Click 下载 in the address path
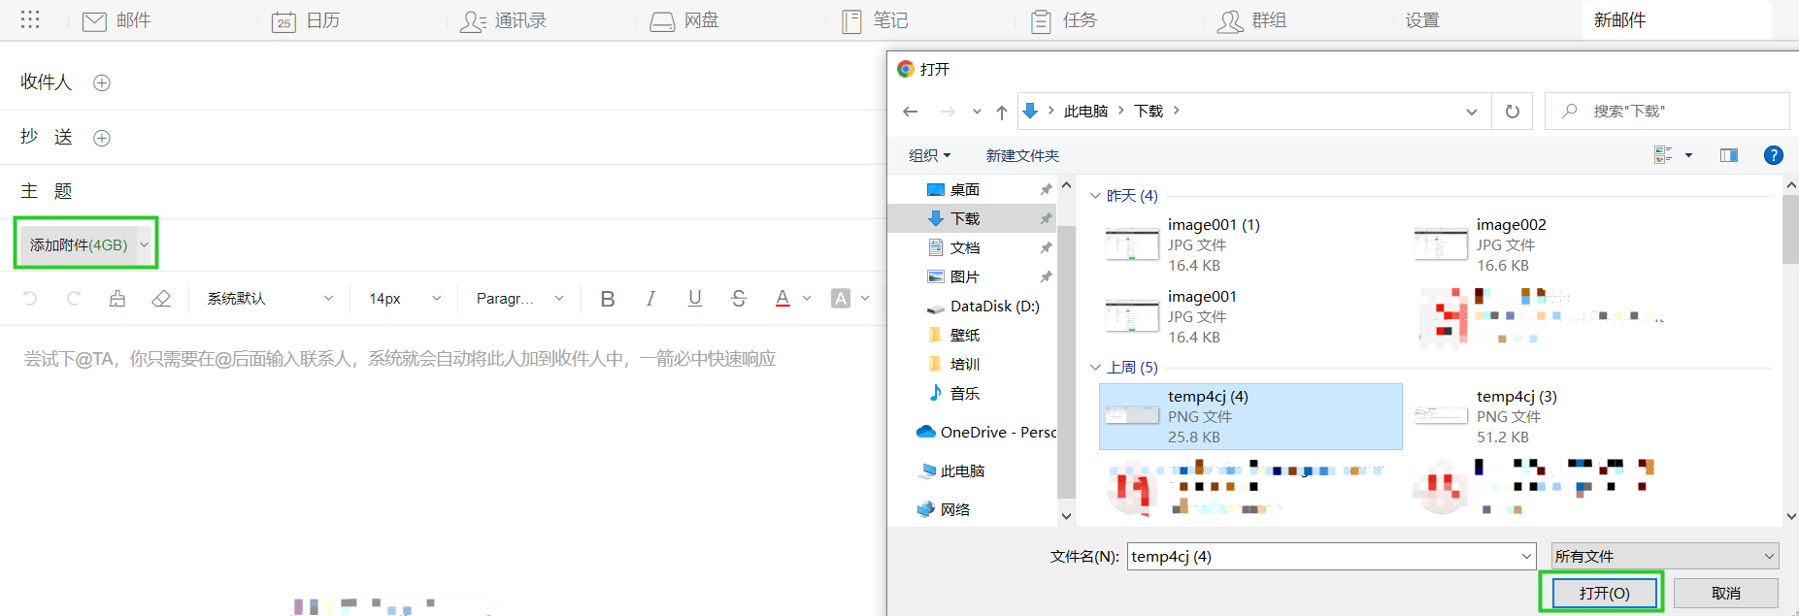Image resolution: width=1799 pixels, height=616 pixels. point(1149,112)
